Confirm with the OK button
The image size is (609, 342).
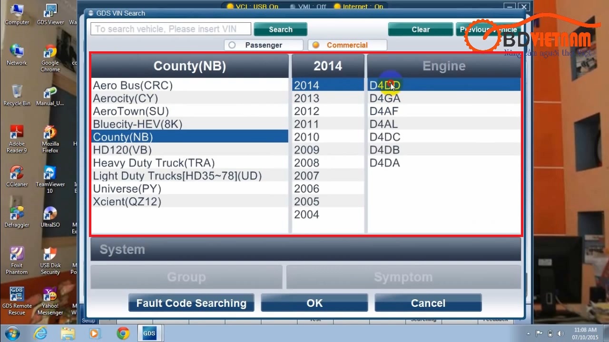point(314,303)
